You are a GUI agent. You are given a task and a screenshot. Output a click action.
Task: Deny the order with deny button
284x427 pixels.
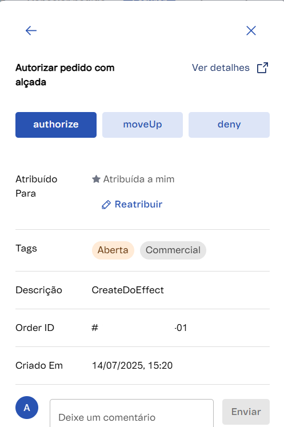[x=229, y=125]
